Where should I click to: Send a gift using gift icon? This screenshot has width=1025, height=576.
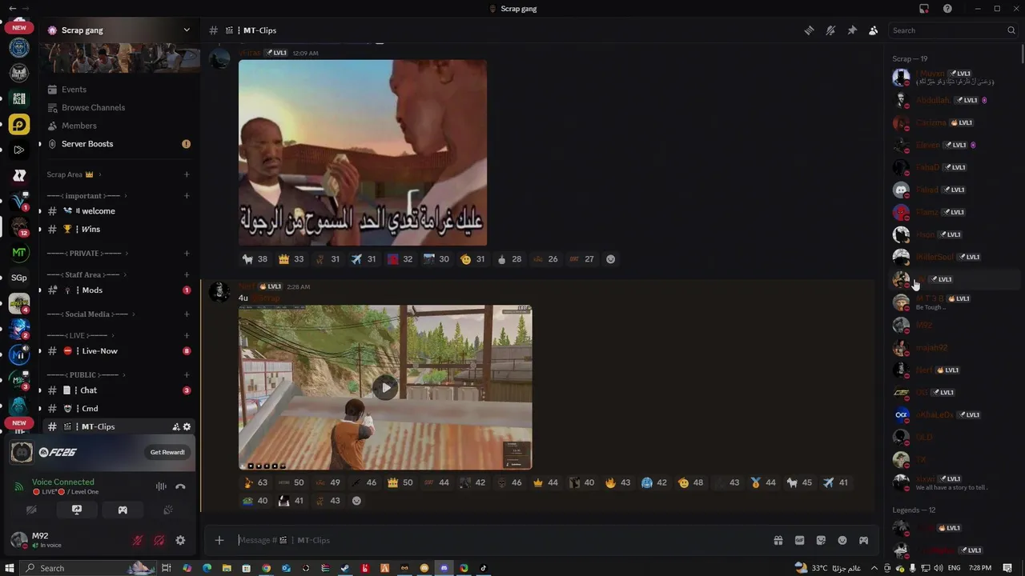point(778,540)
